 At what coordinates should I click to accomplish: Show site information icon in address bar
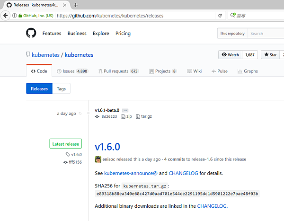[x=15, y=16]
